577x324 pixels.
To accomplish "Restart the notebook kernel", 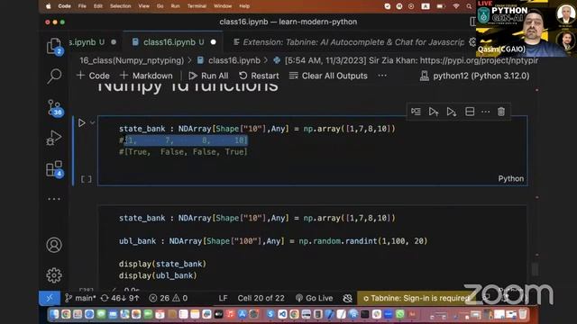I will click(259, 76).
